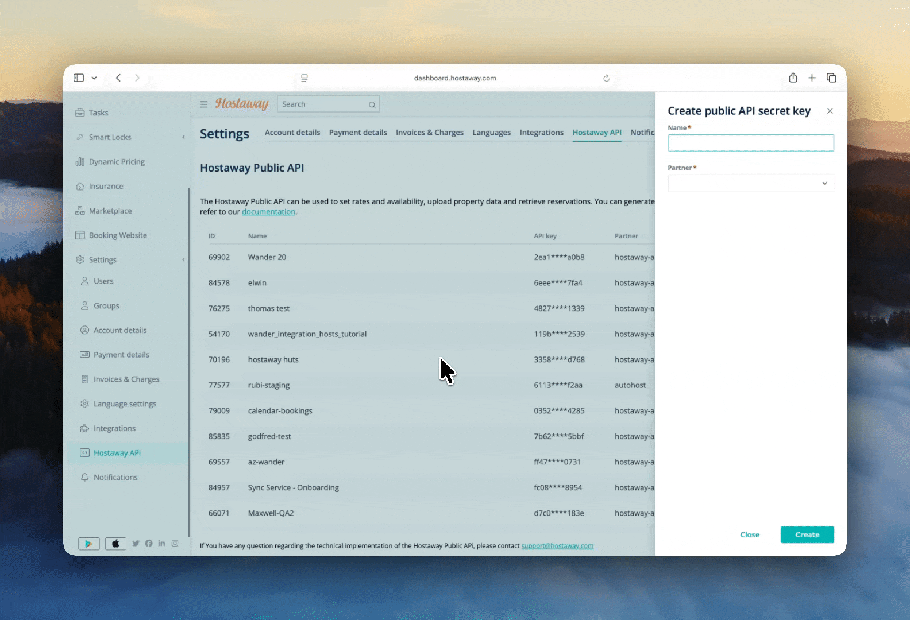The height and width of the screenshot is (620, 910).
Task: Switch to Payment details tab
Action: click(358, 133)
